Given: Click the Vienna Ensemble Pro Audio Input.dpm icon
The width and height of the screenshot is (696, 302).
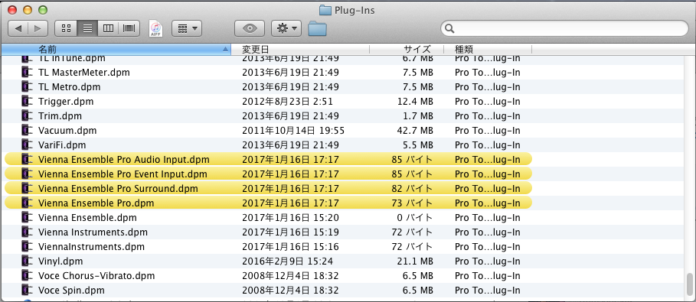Looking at the screenshot, I should [x=28, y=160].
